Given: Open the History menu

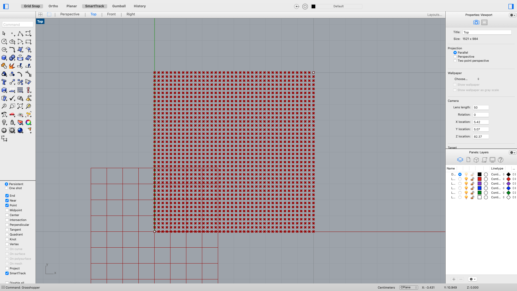Looking at the screenshot, I should pos(139,6).
